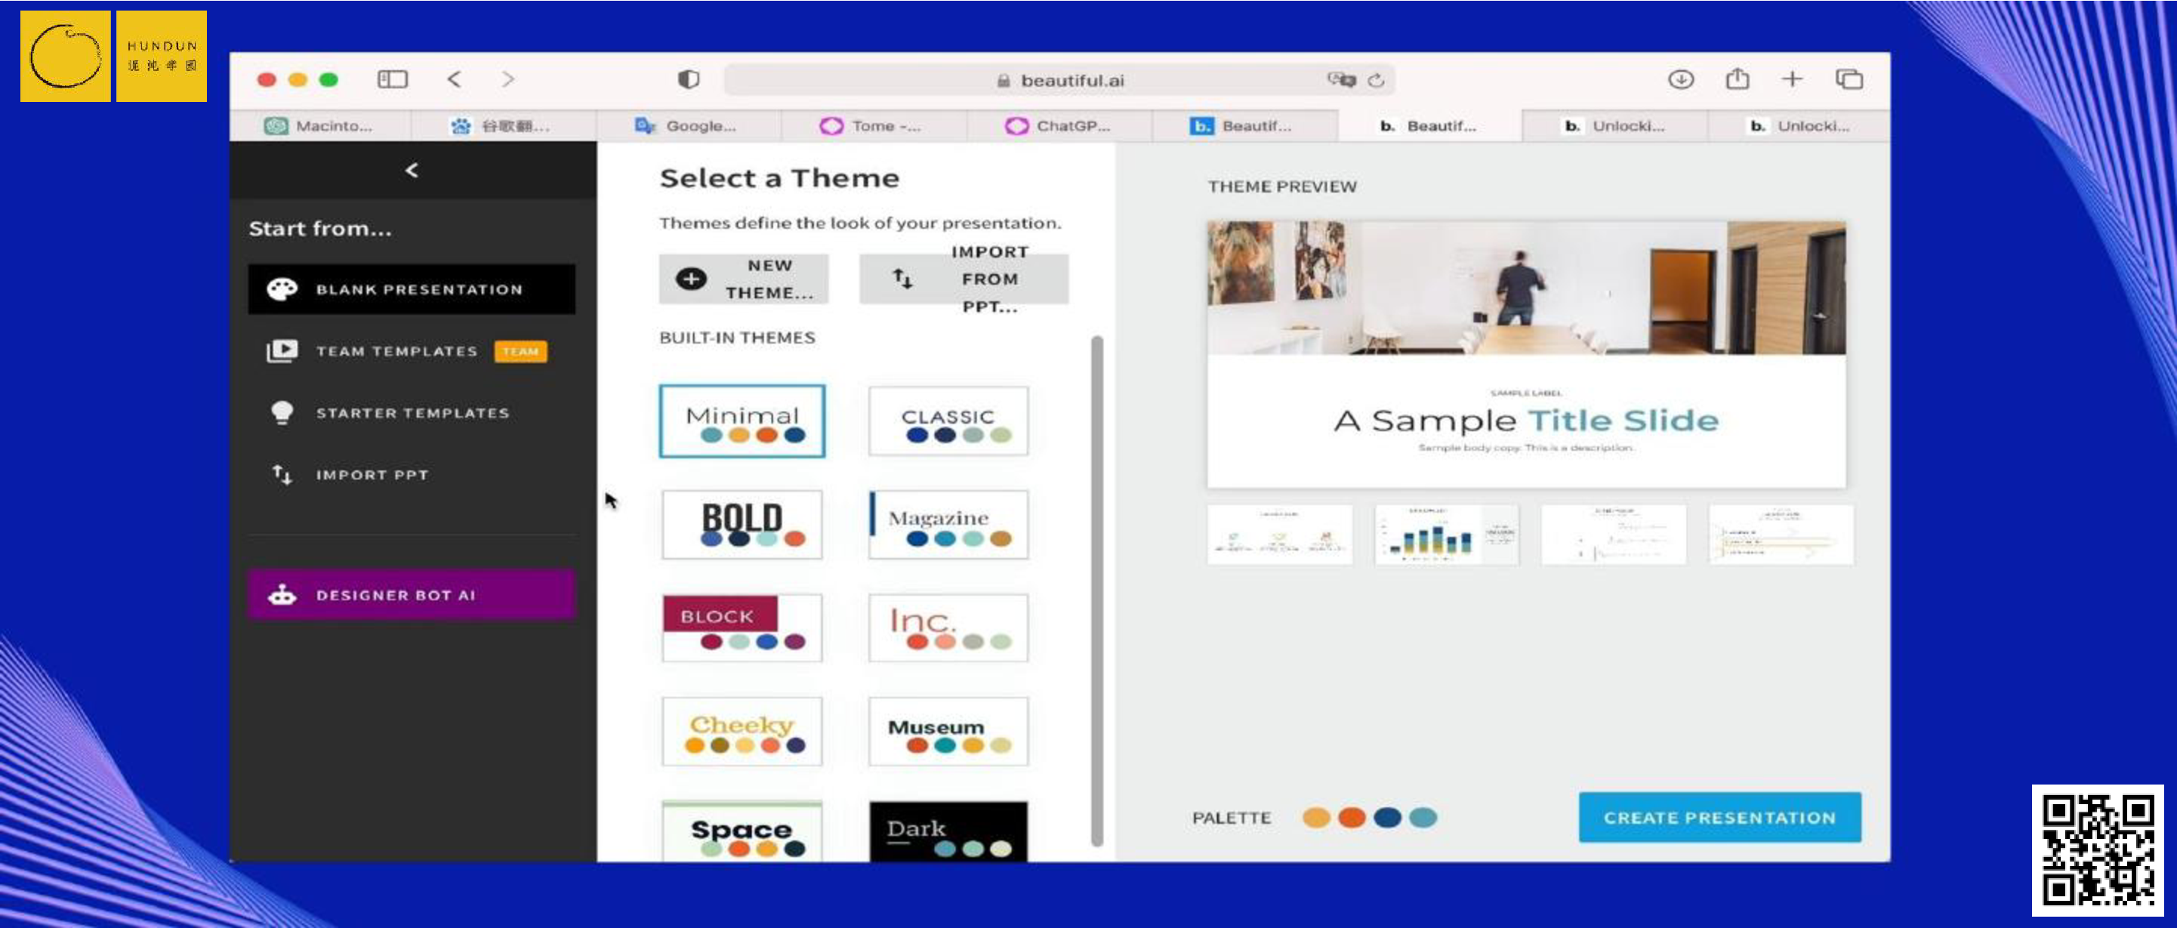
Task: Select the Magazine theme
Action: click(948, 524)
